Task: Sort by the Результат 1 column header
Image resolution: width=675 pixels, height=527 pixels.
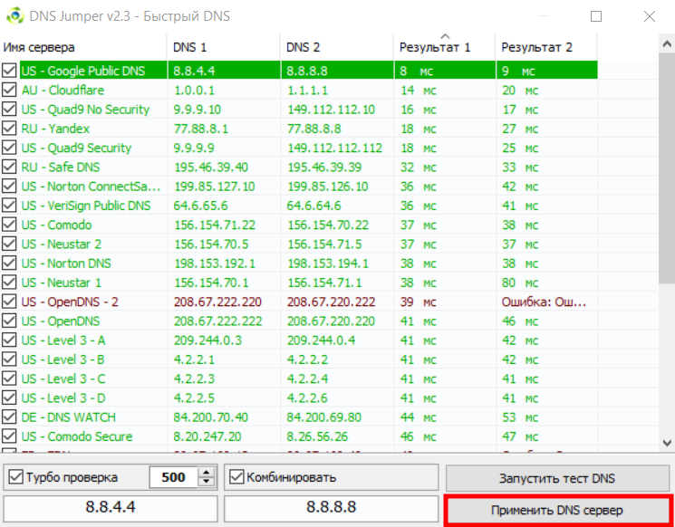Action: (x=445, y=47)
